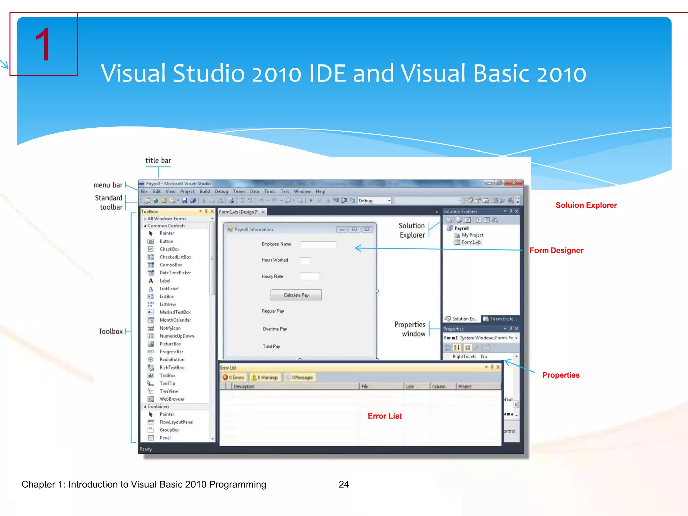Open the Build menu
The height and width of the screenshot is (516, 688).
point(204,191)
